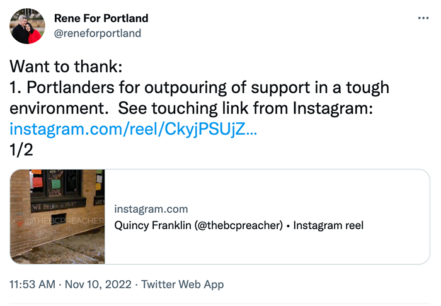
Task: Open the three-dot more options menu
Action: coord(423,18)
